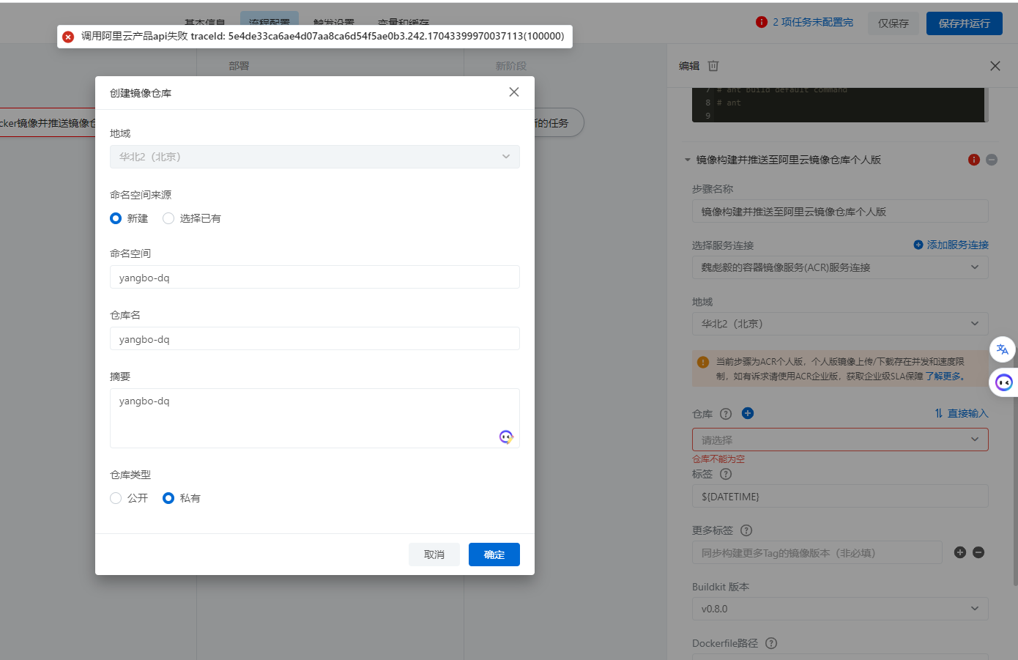This screenshot has height=660, width=1018.
Task: Click 直接输入 toggle link
Action: click(962, 414)
